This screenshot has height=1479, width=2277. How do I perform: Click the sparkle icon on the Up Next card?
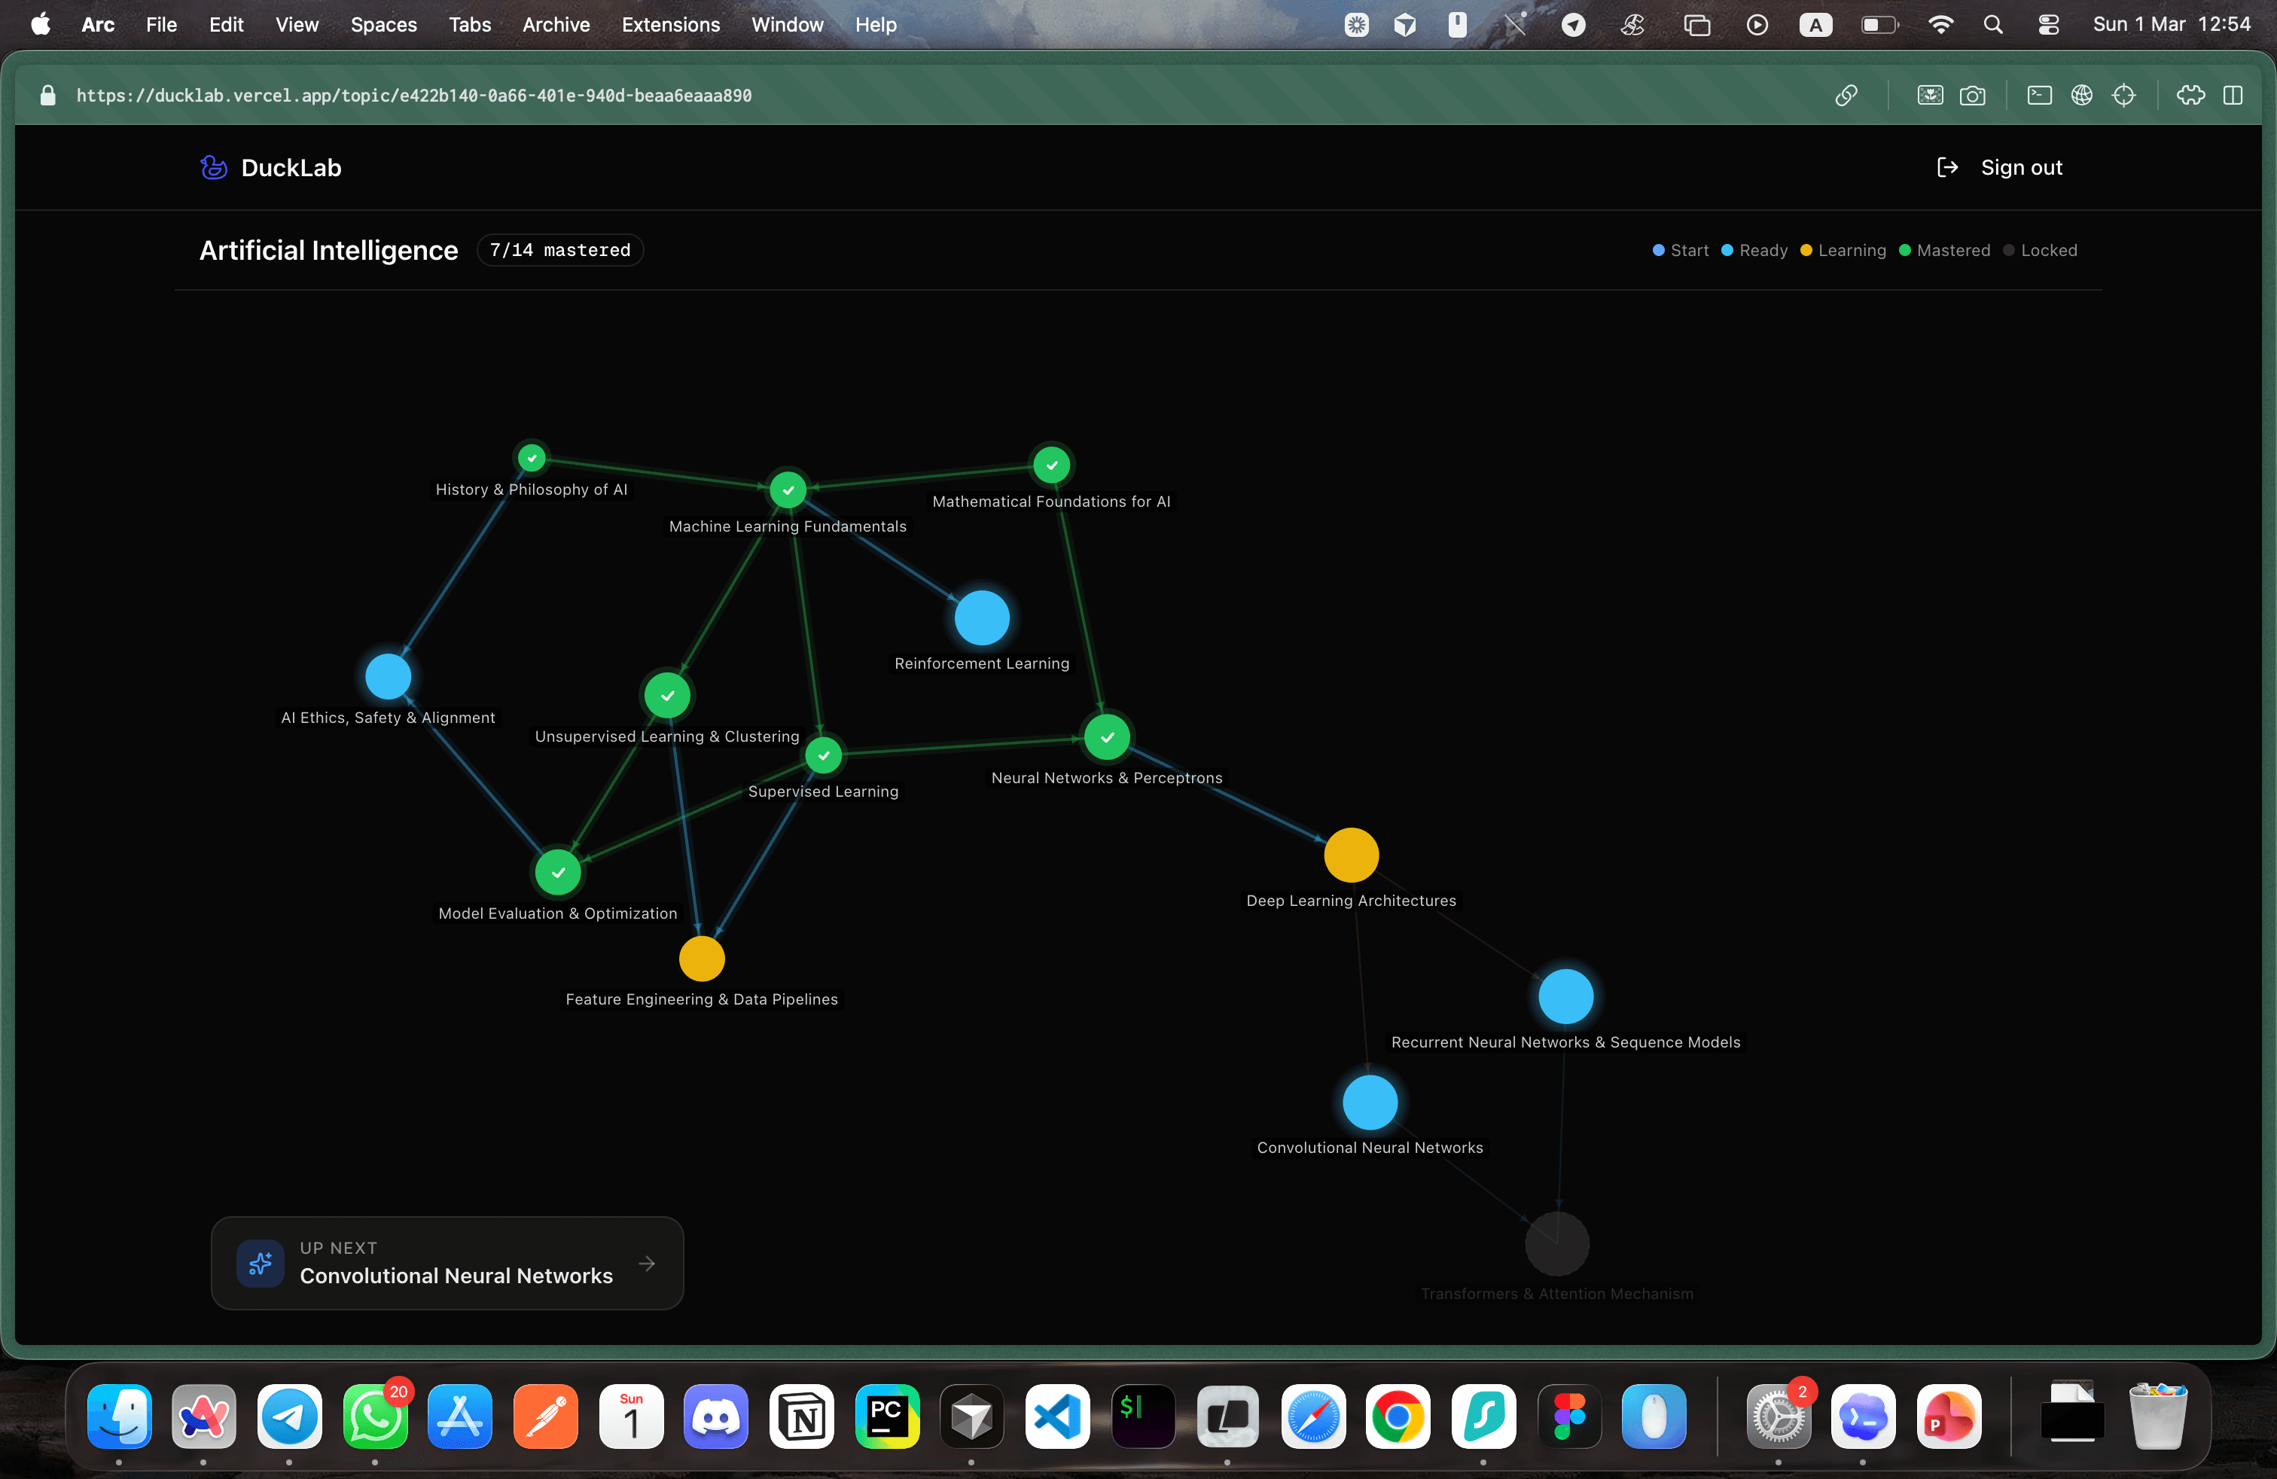pos(261,1262)
